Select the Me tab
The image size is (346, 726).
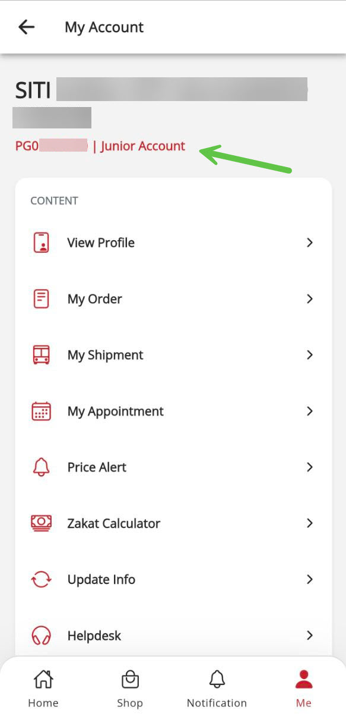[x=304, y=689]
